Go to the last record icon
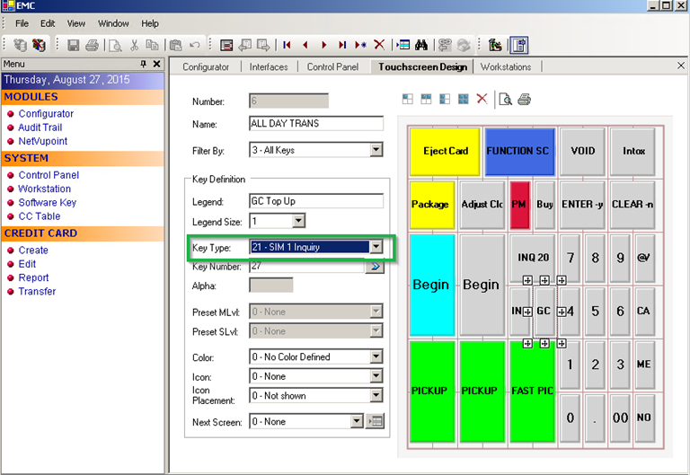 [342, 45]
